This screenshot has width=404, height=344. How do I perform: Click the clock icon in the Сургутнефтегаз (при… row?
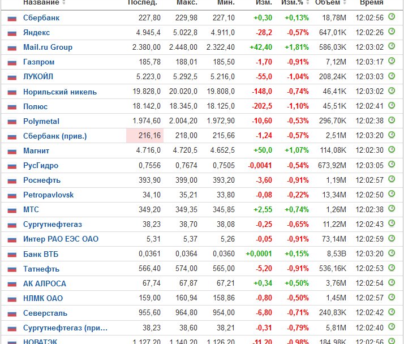point(392,327)
